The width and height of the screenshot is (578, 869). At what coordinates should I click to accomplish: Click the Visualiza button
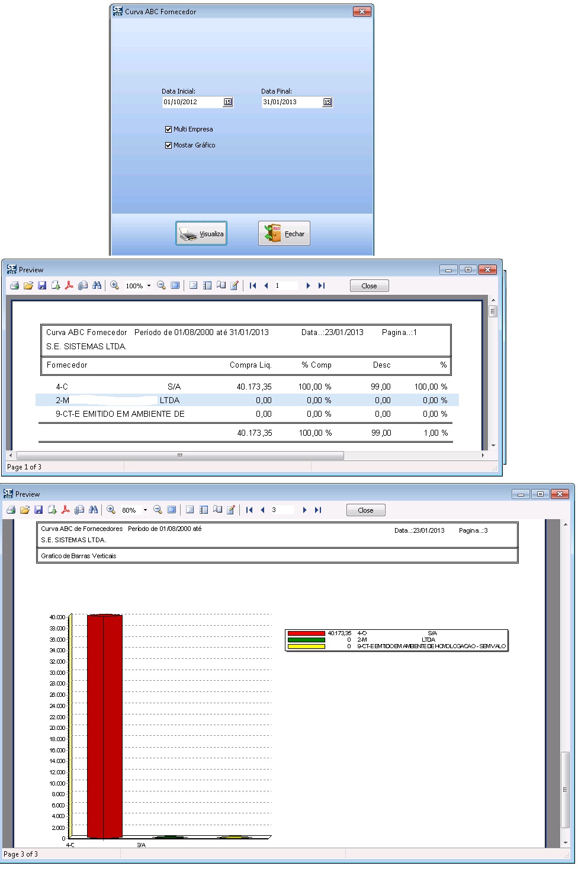[x=201, y=233]
